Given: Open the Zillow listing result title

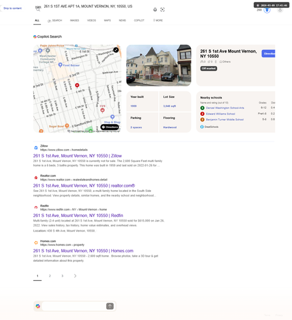Looking at the screenshot, I should (x=77, y=156).
